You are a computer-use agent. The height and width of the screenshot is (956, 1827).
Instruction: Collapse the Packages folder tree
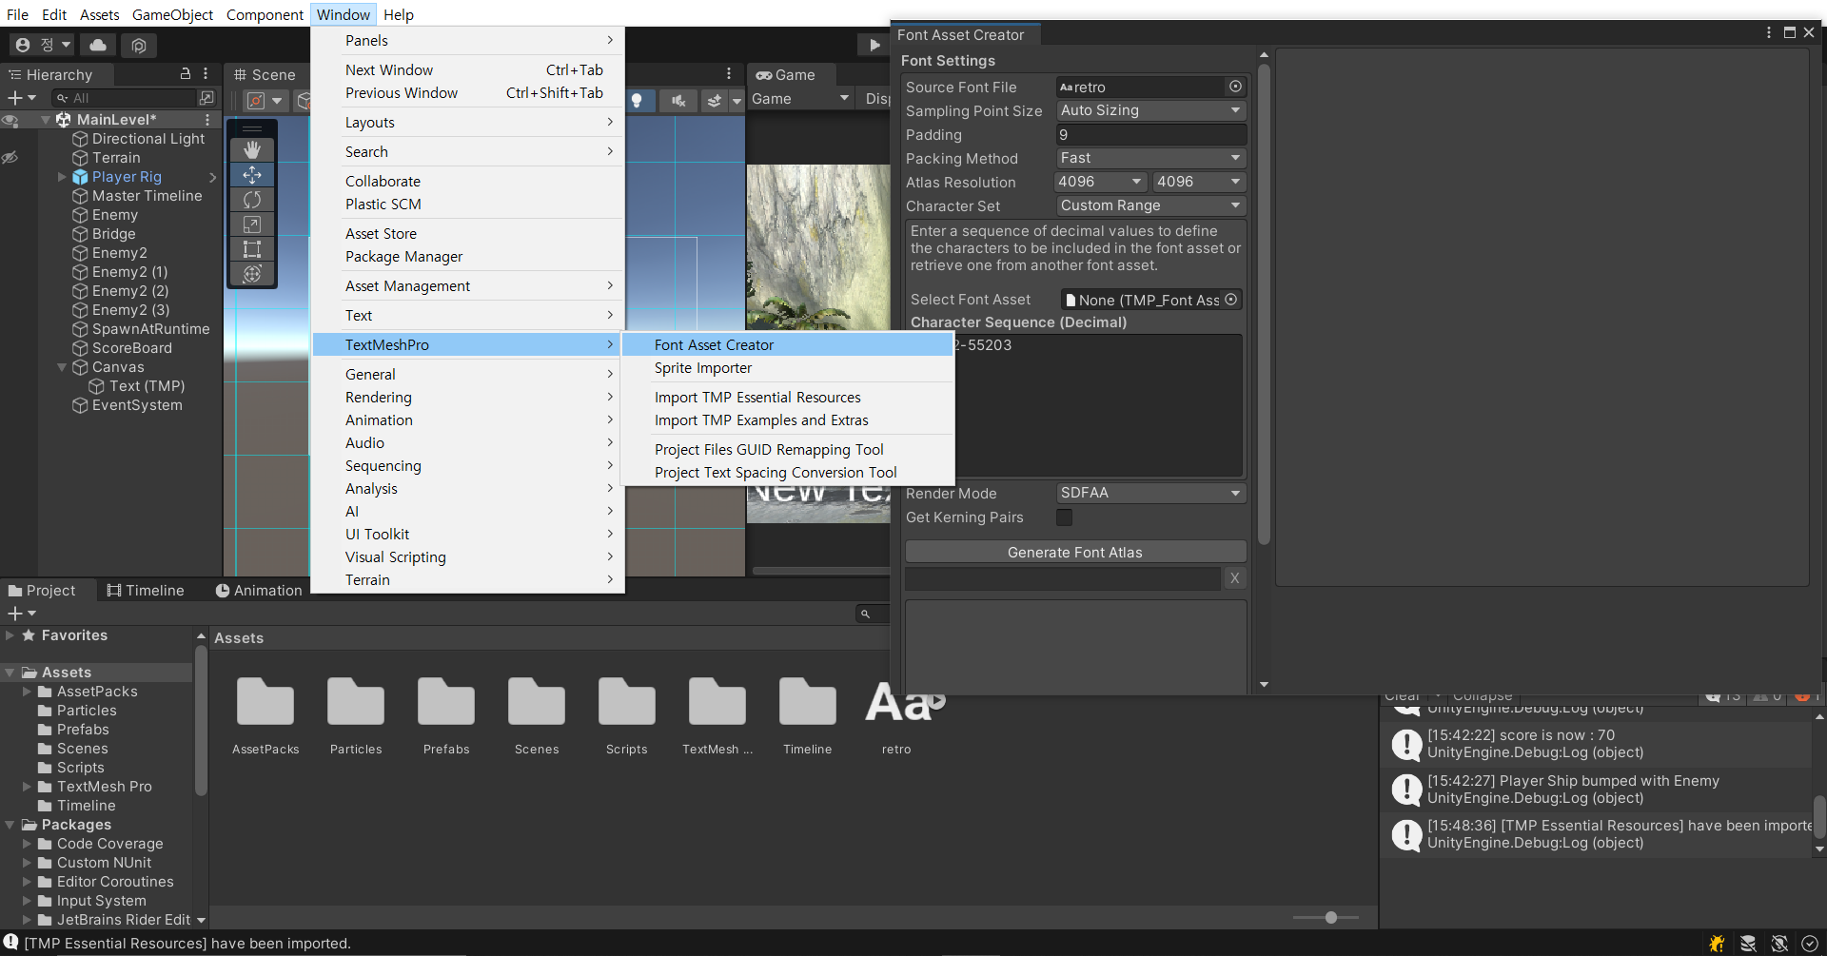point(10,825)
